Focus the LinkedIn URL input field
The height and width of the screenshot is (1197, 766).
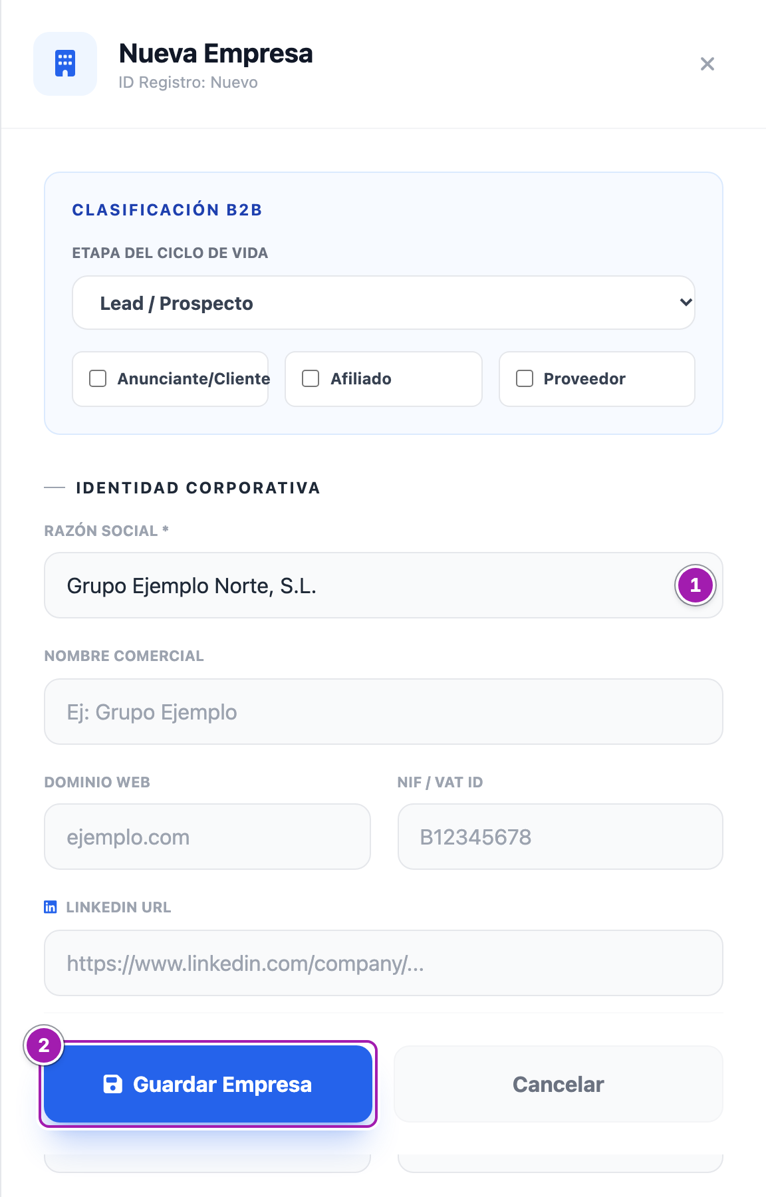click(x=384, y=963)
